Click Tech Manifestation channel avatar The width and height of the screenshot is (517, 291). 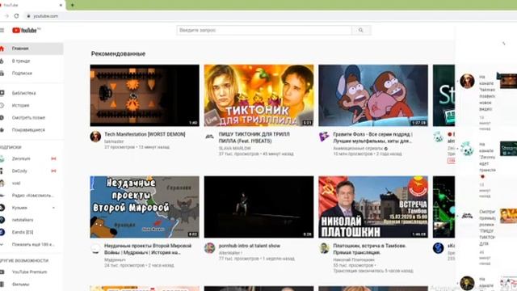(x=95, y=137)
